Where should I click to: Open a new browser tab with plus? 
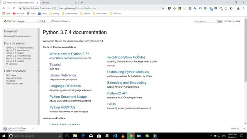pyautogui.click(x=82, y=3)
